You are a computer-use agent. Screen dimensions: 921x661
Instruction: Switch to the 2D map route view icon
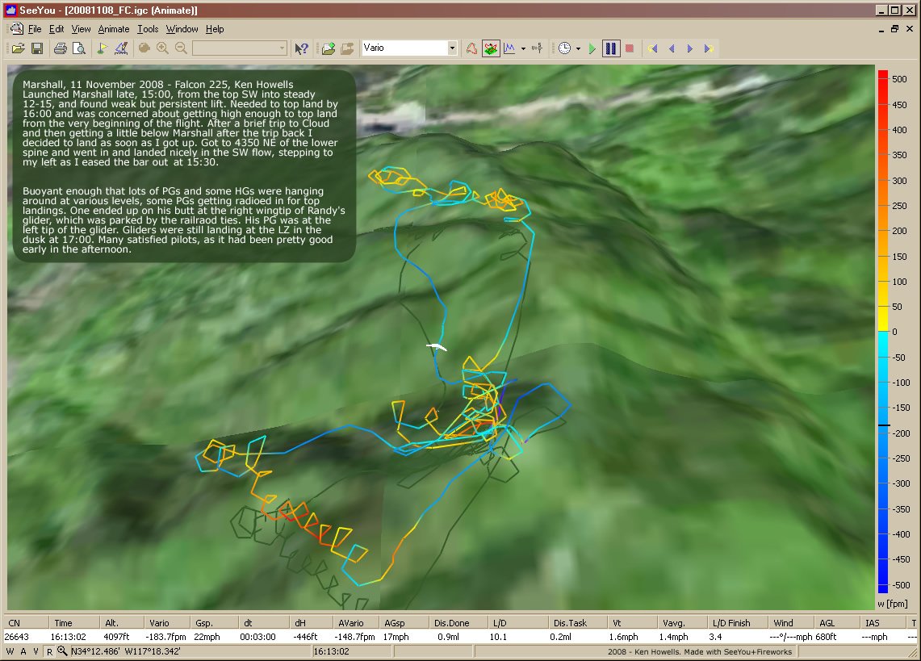(x=472, y=48)
